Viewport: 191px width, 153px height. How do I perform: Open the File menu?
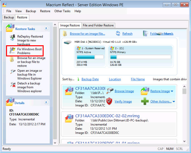point(9,11)
